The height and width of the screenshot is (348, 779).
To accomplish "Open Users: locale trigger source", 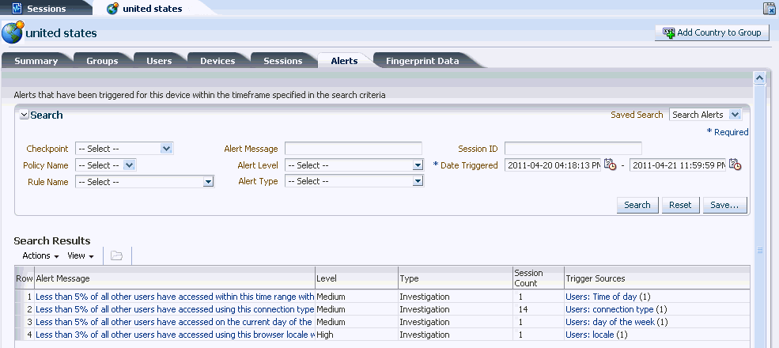I will (x=590, y=335).
